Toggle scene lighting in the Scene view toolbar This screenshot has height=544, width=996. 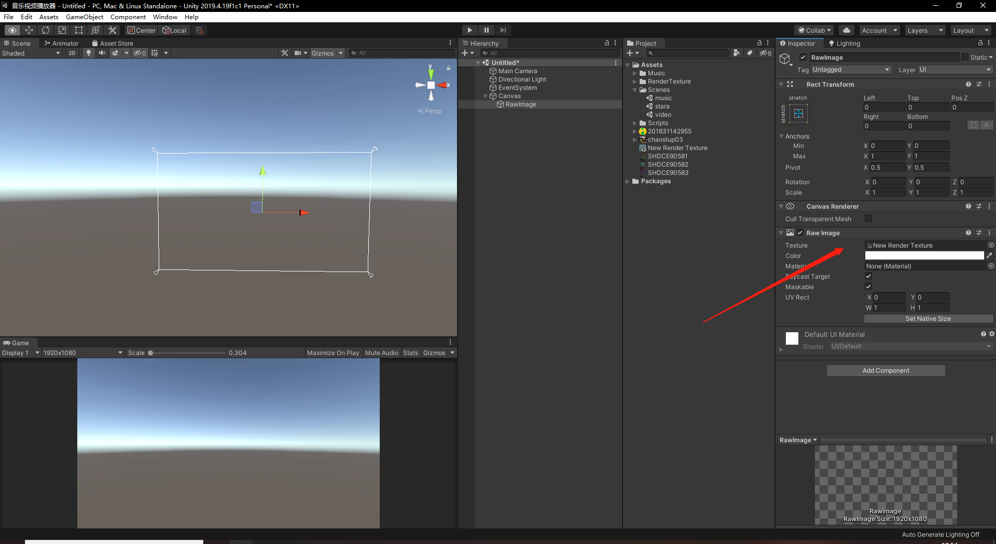[88, 52]
